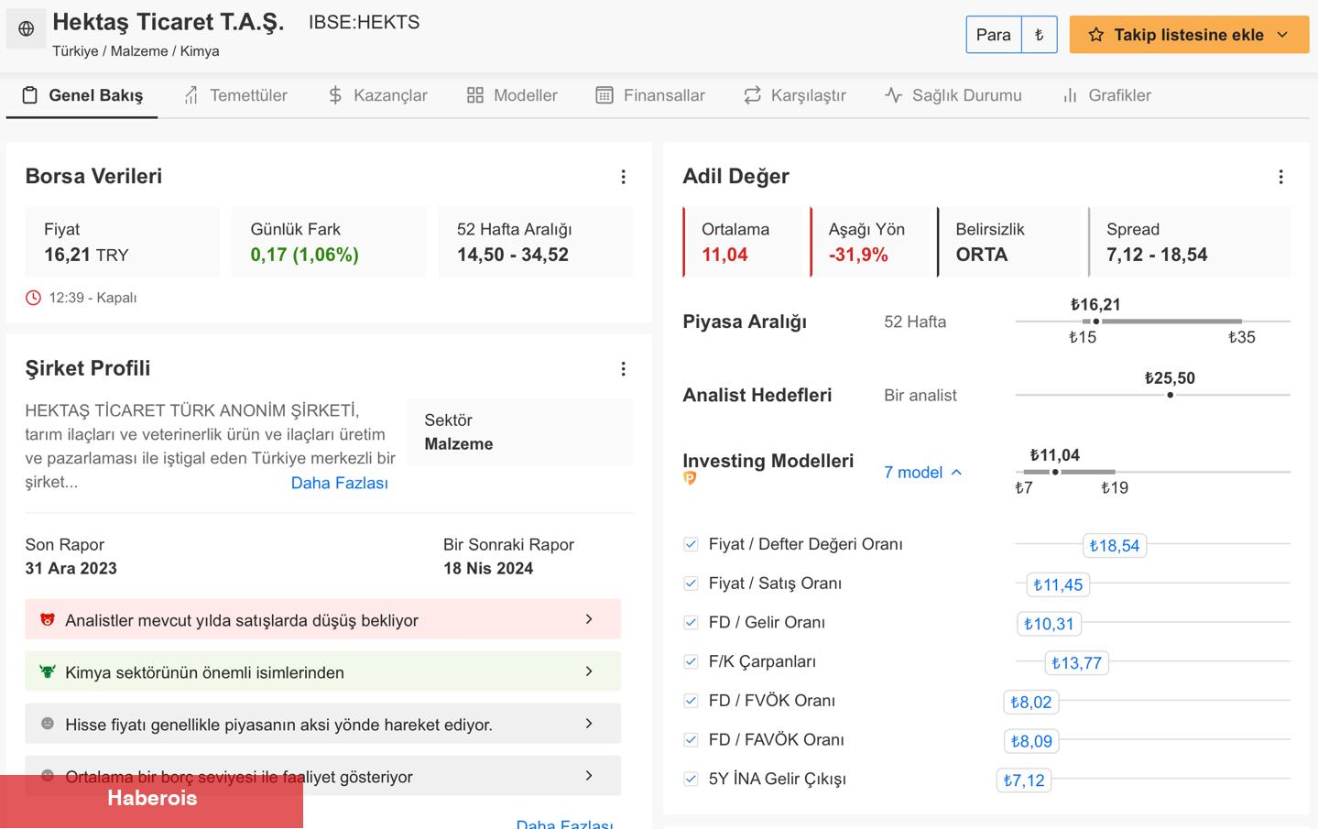Click the bar chart icon next to Grafikler
Image resolution: width=1318 pixels, height=829 pixels.
coord(1070,95)
